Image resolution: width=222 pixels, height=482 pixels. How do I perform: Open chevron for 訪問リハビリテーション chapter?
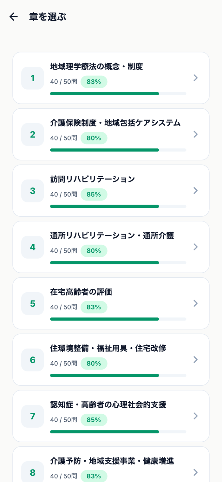(x=196, y=190)
